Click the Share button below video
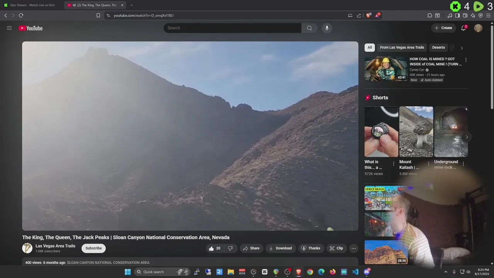This screenshot has height=278, width=494. point(251,248)
